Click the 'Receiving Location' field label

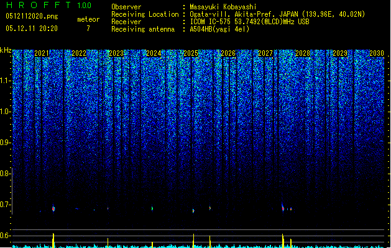[x=145, y=14]
